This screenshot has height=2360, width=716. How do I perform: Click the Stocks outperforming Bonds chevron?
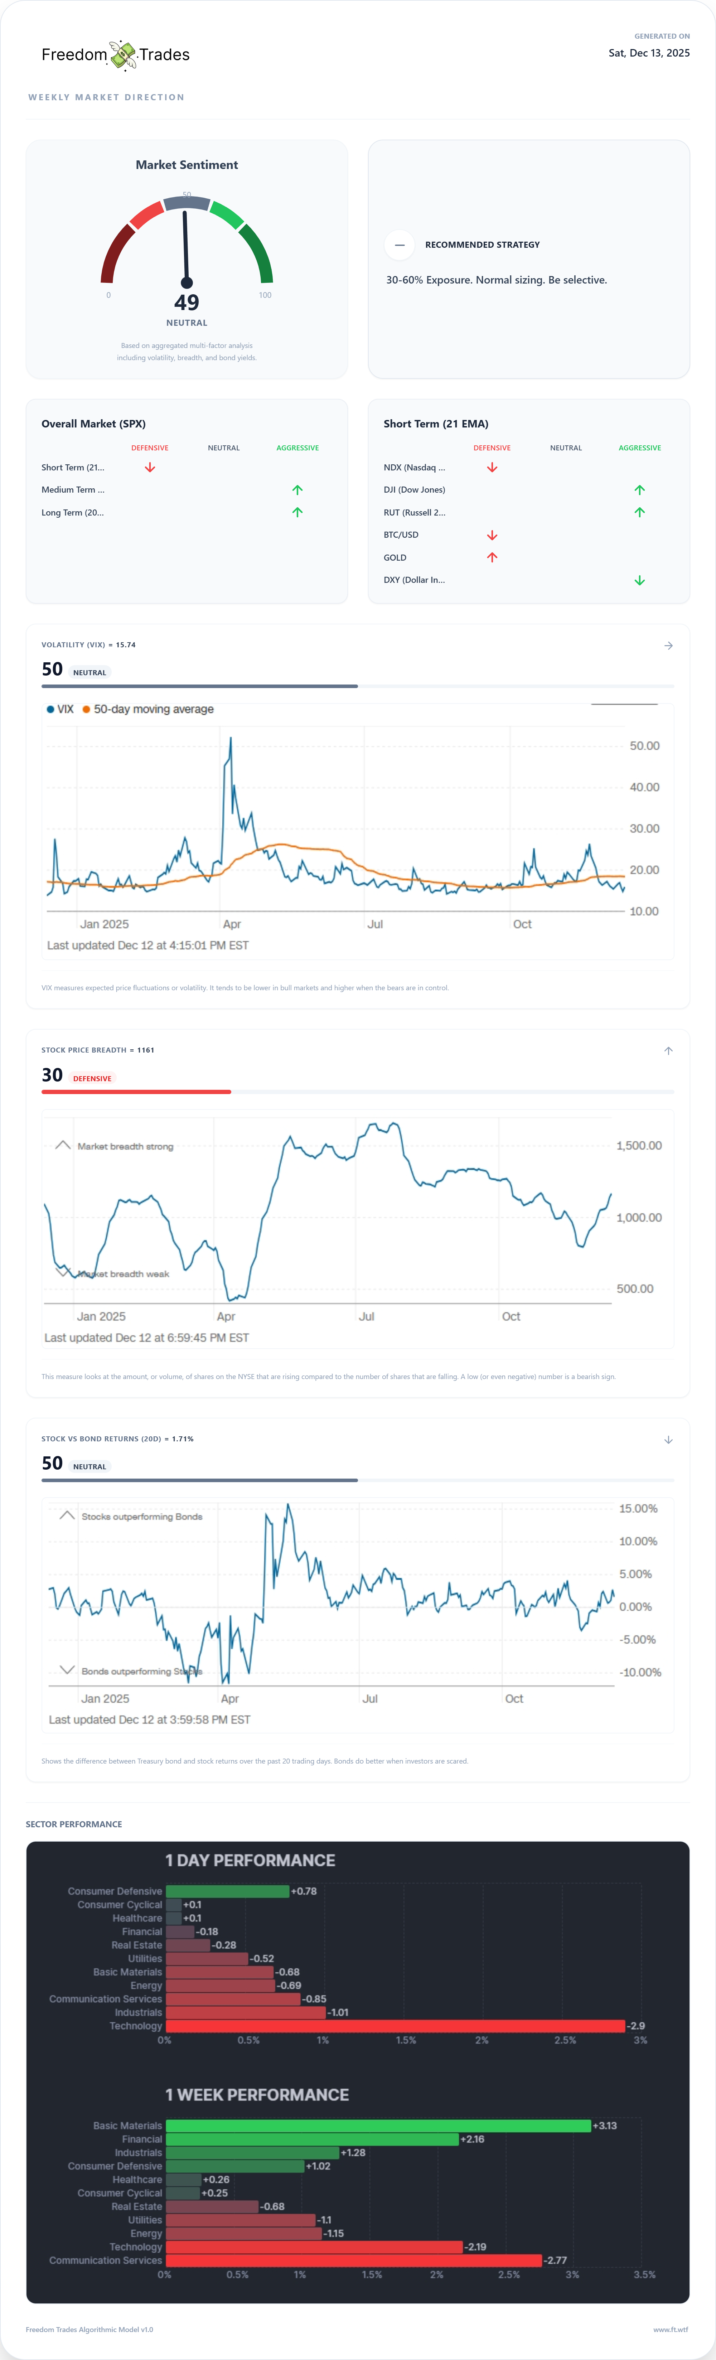(x=67, y=1515)
